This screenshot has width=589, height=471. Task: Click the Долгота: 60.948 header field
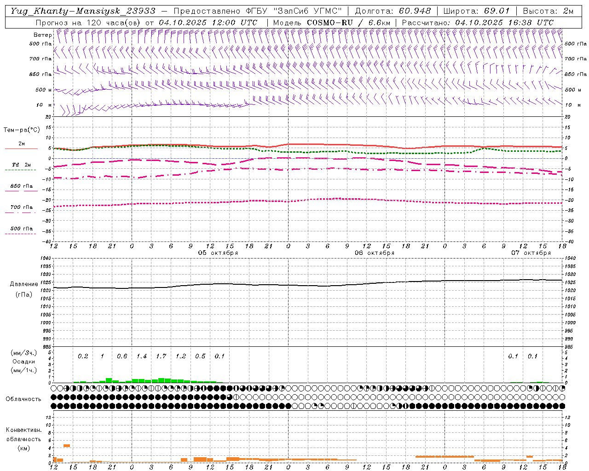pos(393,11)
